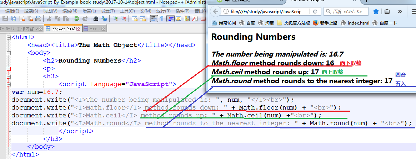Viewport: 416px width, 159px height.
Task: Click the site info icon in address bar
Action: coord(226,12)
